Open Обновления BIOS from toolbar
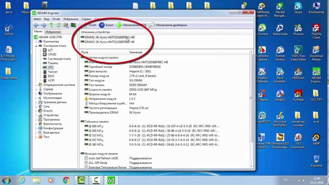This screenshot has height=185, width=329. 132,25
